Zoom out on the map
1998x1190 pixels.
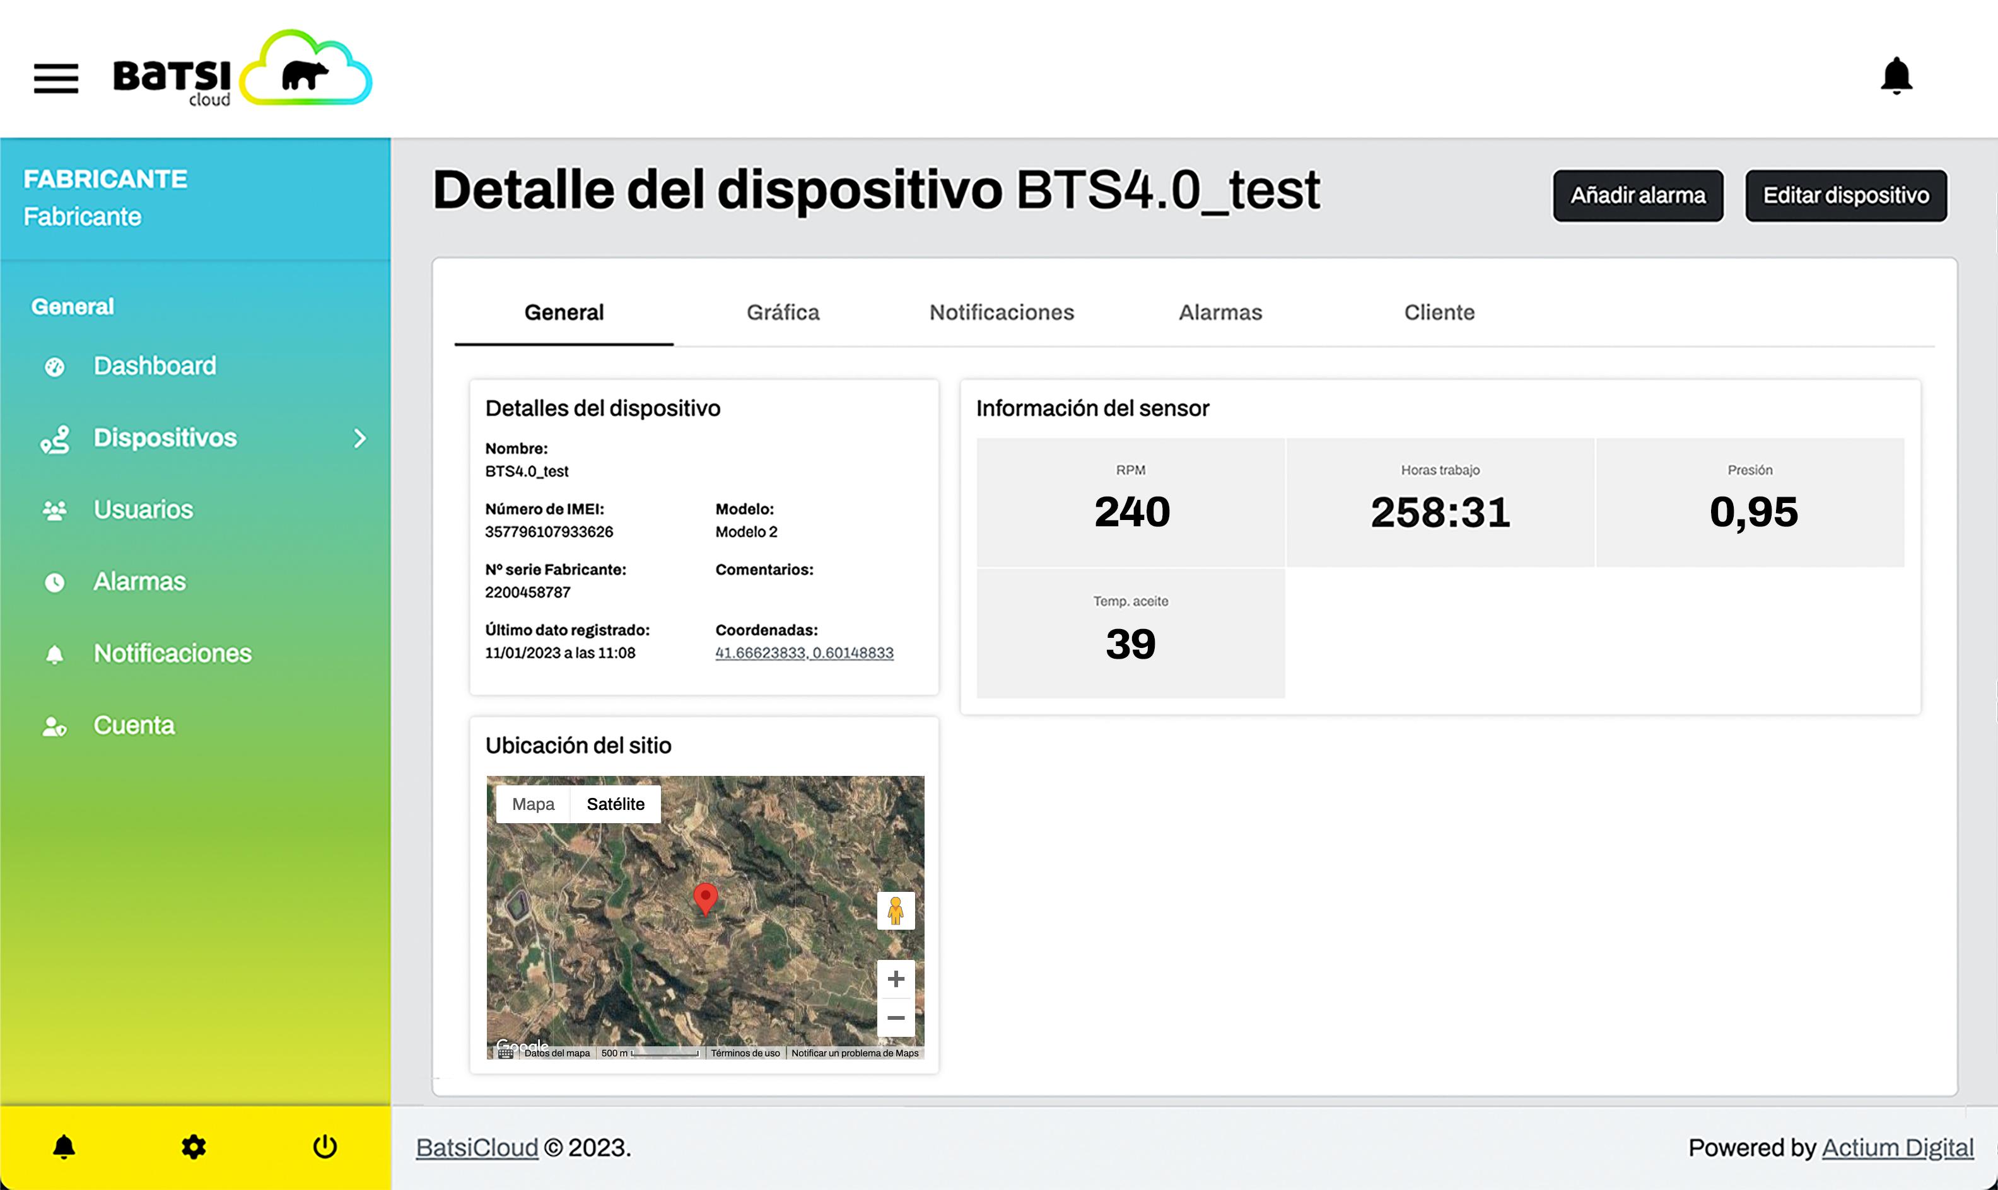pos(896,1017)
